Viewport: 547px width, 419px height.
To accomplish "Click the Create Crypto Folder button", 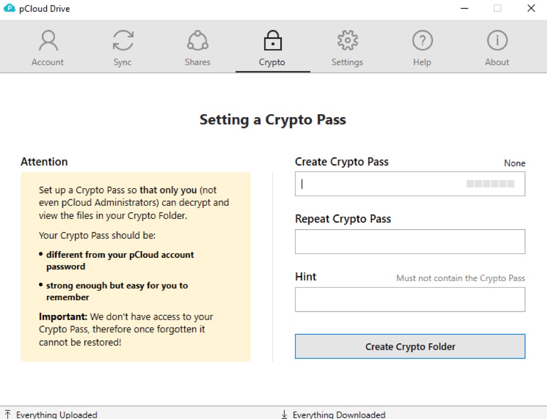I will click(x=410, y=347).
